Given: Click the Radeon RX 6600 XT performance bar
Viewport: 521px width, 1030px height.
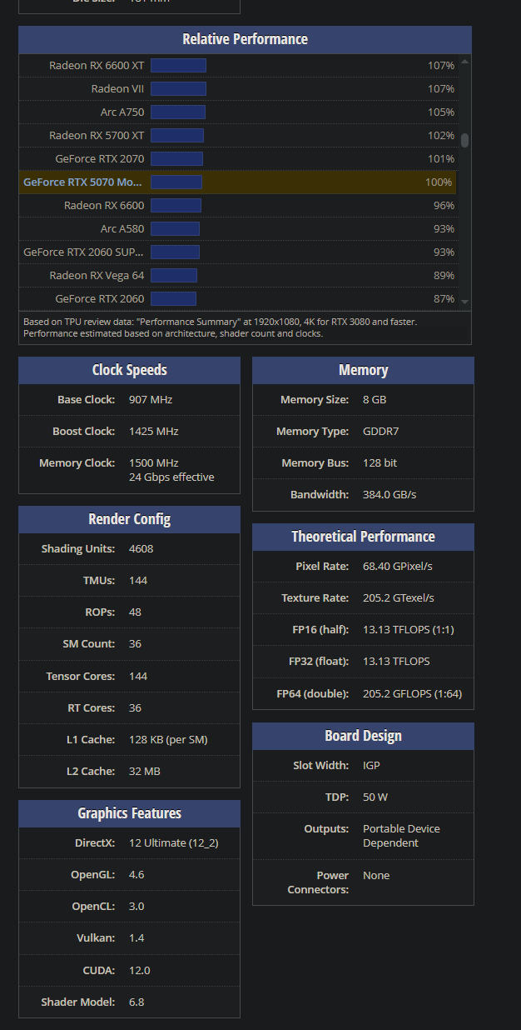Looking at the screenshot, I should (178, 65).
